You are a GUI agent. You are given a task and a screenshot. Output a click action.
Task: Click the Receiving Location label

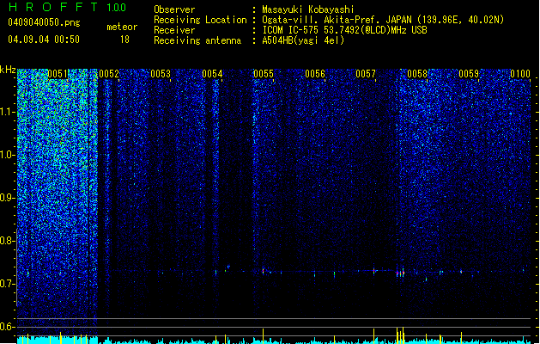tap(200, 20)
